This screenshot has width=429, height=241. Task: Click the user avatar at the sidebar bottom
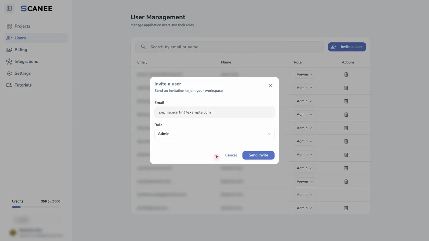(x=13, y=233)
